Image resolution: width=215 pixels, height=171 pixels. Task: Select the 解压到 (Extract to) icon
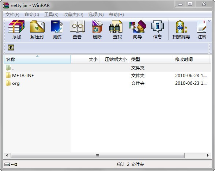pyautogui.click(x=37, y=29)
